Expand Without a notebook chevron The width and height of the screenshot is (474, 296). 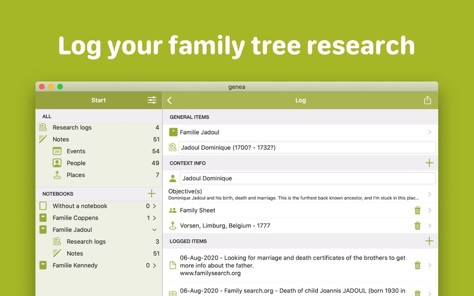tap(155, 206)
